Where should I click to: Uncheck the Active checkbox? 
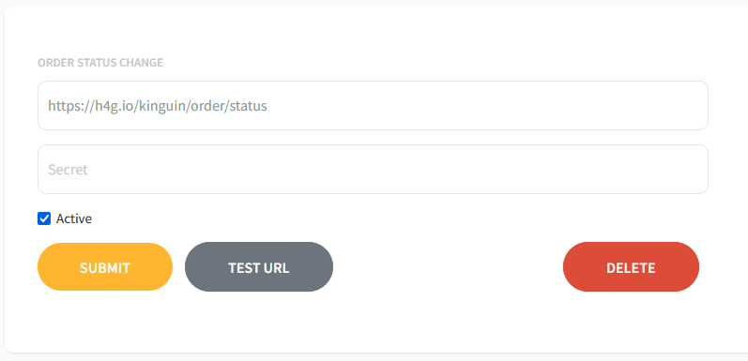[x=44, y=218]
